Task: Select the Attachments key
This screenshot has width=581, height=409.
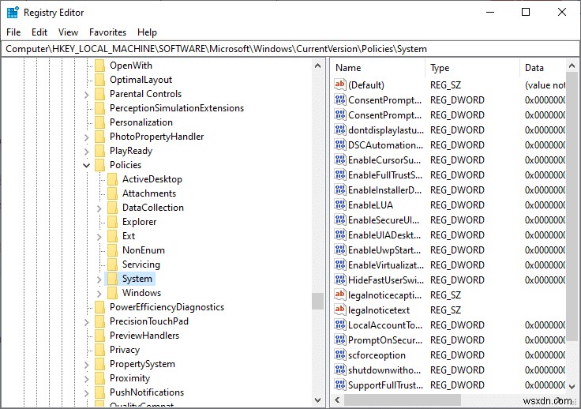Action: coord(149,193)
